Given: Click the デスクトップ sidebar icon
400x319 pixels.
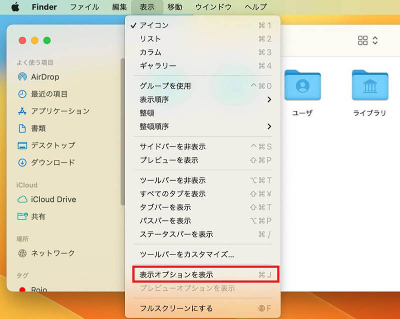Looking at the screenshot, I should pyautogui.click(x=22, y=145).
